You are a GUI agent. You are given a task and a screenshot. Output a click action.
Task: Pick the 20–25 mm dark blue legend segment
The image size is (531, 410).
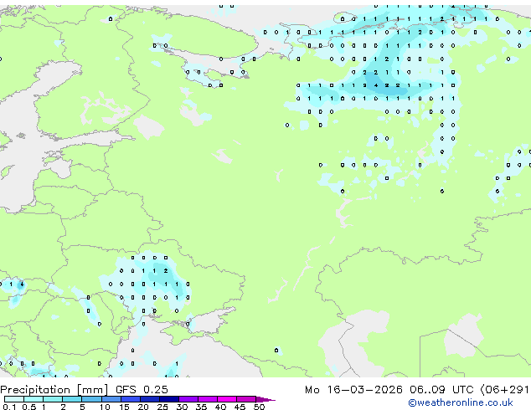point(150,399)
